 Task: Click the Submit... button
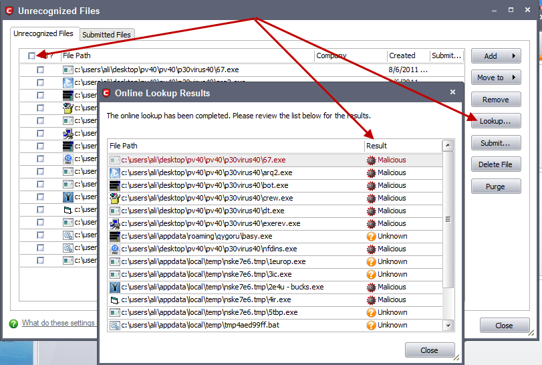496,143
